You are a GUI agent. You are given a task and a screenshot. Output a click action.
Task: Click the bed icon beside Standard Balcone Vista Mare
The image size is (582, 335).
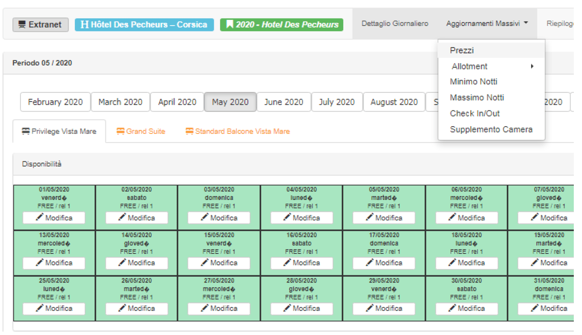pyautogui.click(x=189, y=131)
